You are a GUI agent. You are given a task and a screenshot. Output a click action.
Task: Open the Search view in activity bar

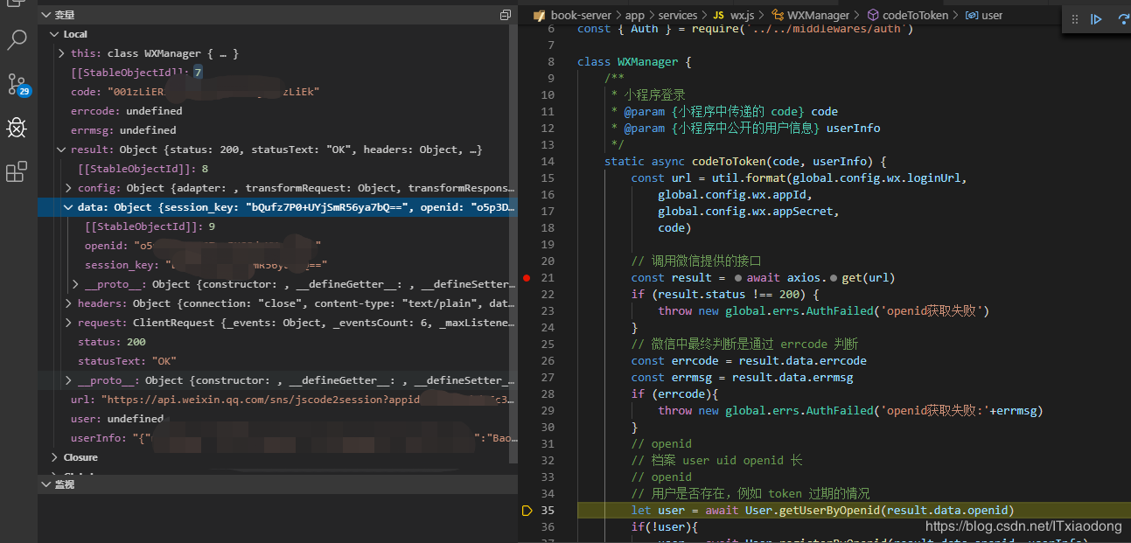(x=17, y=39)
